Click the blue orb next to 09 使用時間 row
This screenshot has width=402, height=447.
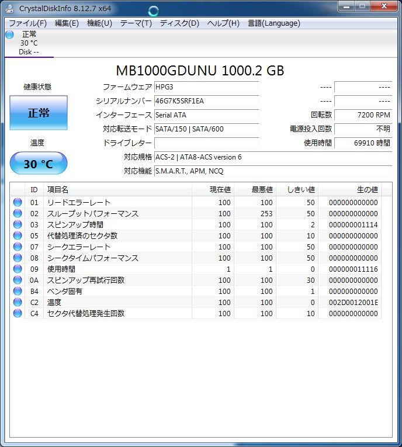tap(18, 269)
